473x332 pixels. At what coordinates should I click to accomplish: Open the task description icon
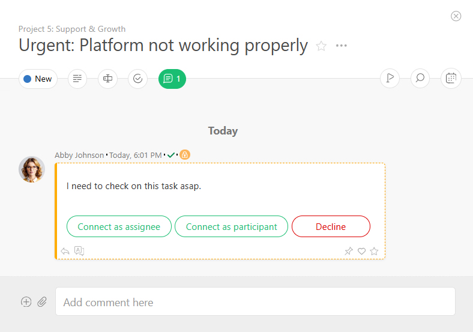[x=77, y=79]
